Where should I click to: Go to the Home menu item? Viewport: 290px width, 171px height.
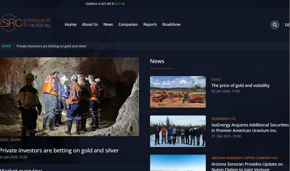pos(71,25)
